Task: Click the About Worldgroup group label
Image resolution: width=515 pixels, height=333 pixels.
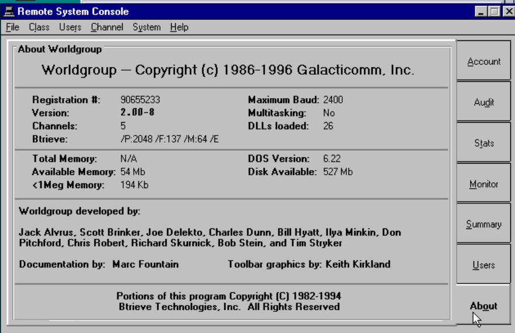Action: 60,49
